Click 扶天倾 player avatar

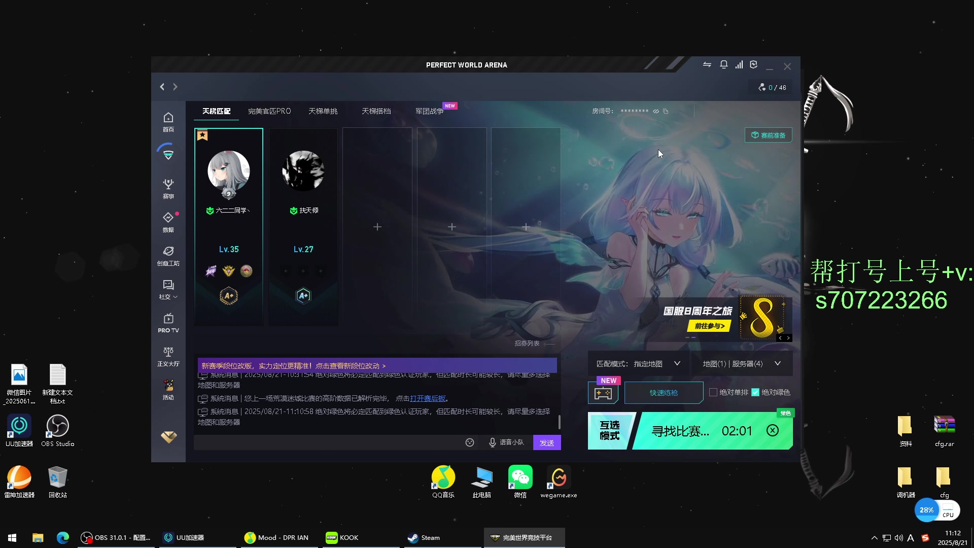(303, 172)
